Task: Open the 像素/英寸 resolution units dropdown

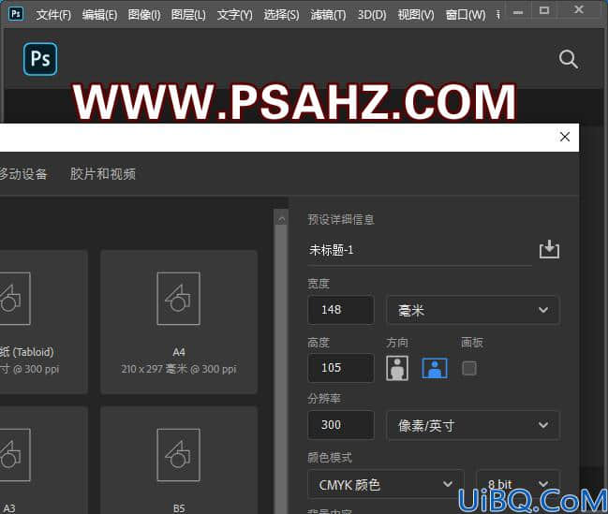Action: [473, 425]
